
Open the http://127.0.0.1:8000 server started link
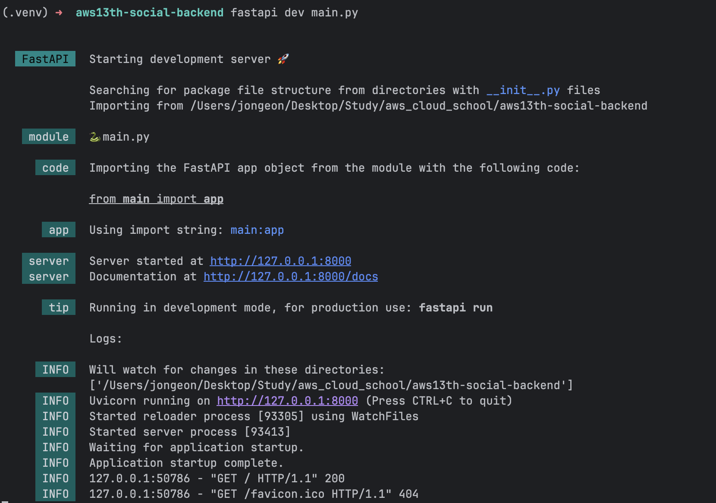click(280, 261)
